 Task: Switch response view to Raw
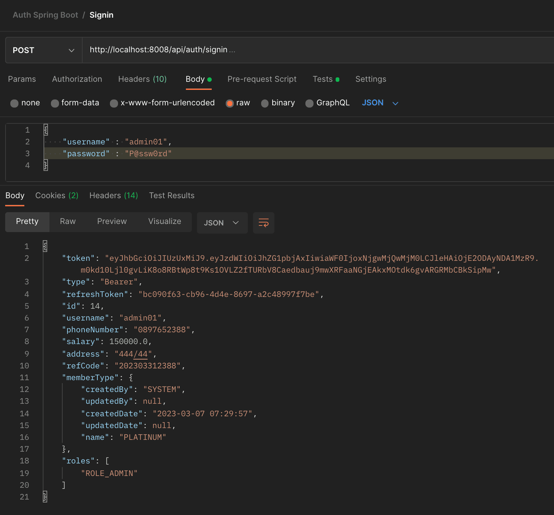pos(68,221)
